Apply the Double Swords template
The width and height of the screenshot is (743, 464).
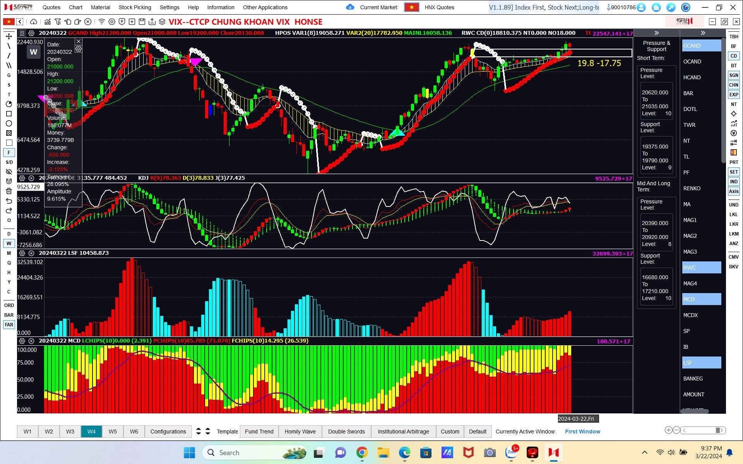[346, 432]
